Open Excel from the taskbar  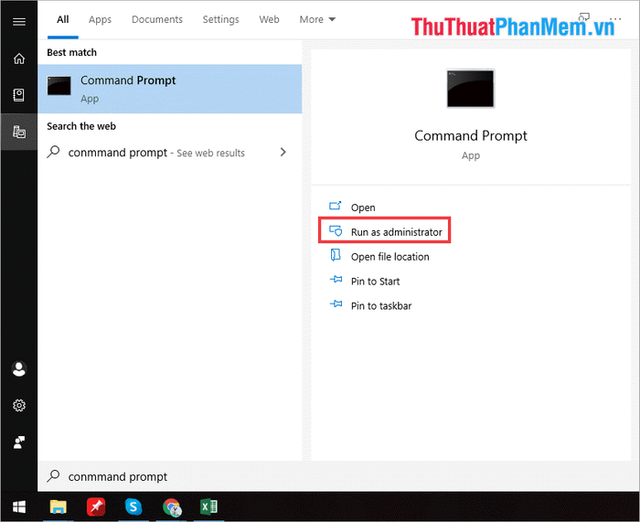(x=209, y=506)
